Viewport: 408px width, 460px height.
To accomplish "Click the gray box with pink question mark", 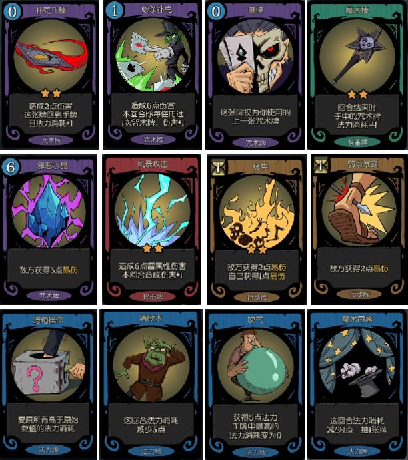I will 48,365.
